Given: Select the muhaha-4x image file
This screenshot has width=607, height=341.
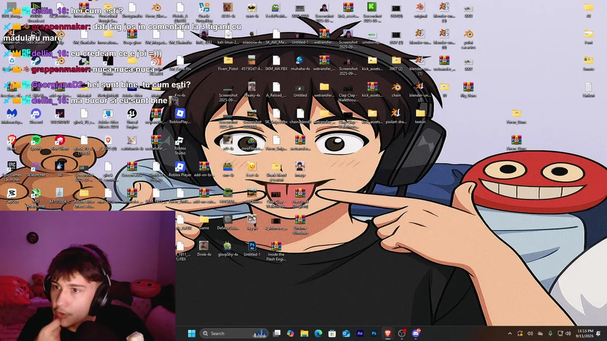Looking at the screenshot, I should point(300,63).
